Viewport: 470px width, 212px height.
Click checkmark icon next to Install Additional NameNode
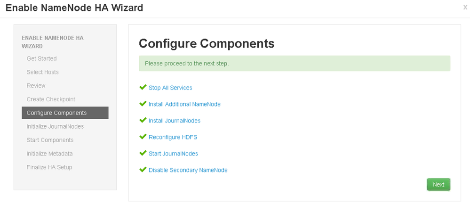(x=143, y=104)
